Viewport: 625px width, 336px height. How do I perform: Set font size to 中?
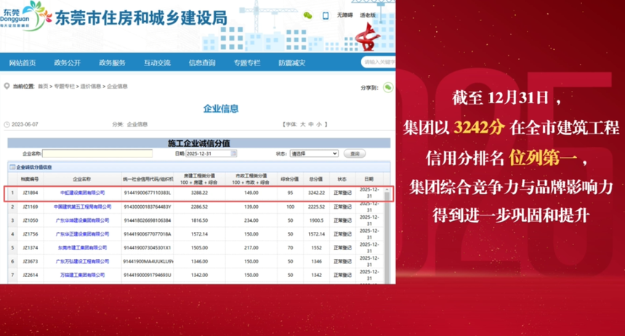[311, 124]
